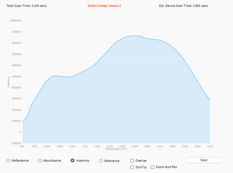Choose the Intensity display option
The width and height of the screenshot is (233, 173).
click(x=73, y=161)
